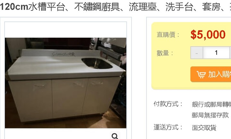Add the item with the 加入購物車 button
Viewport: 231px width, 139px height.
pos(211,74)
